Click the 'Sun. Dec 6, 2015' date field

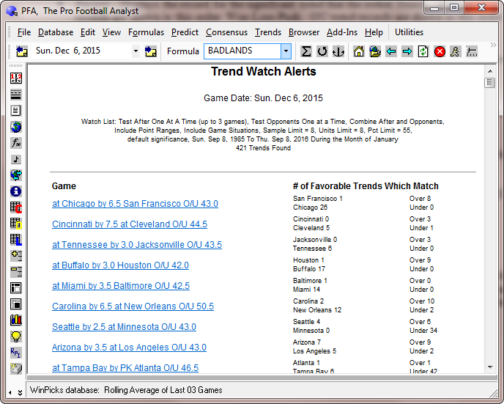tap(83, 51)
